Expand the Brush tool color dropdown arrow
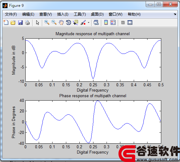The height and width of the screenshot is (162, 180). [x=88, y=22]
